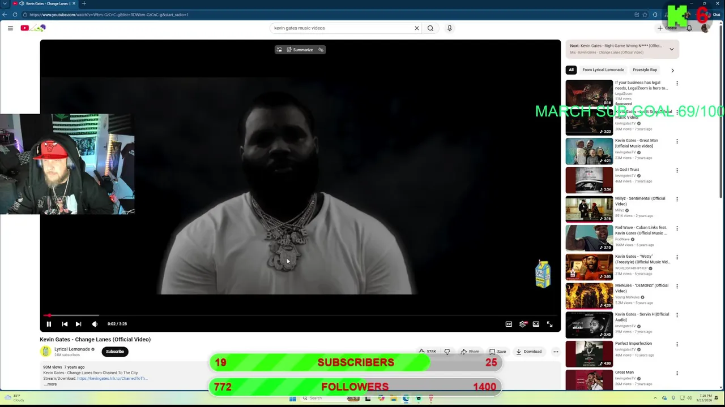Mute the video volume

point(95,324)
